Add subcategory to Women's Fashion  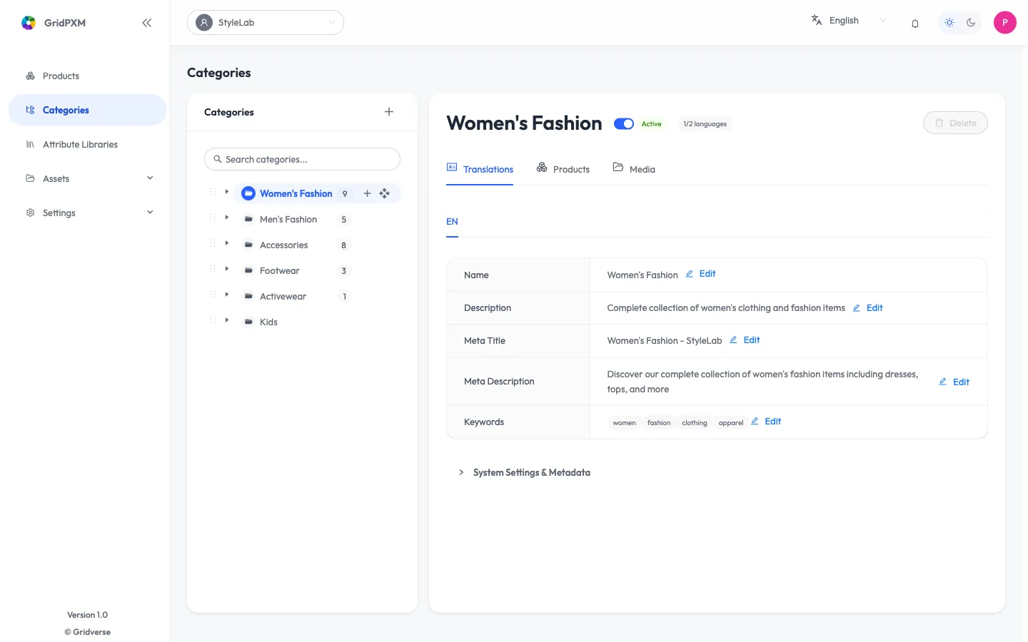[x=367, y=193]
